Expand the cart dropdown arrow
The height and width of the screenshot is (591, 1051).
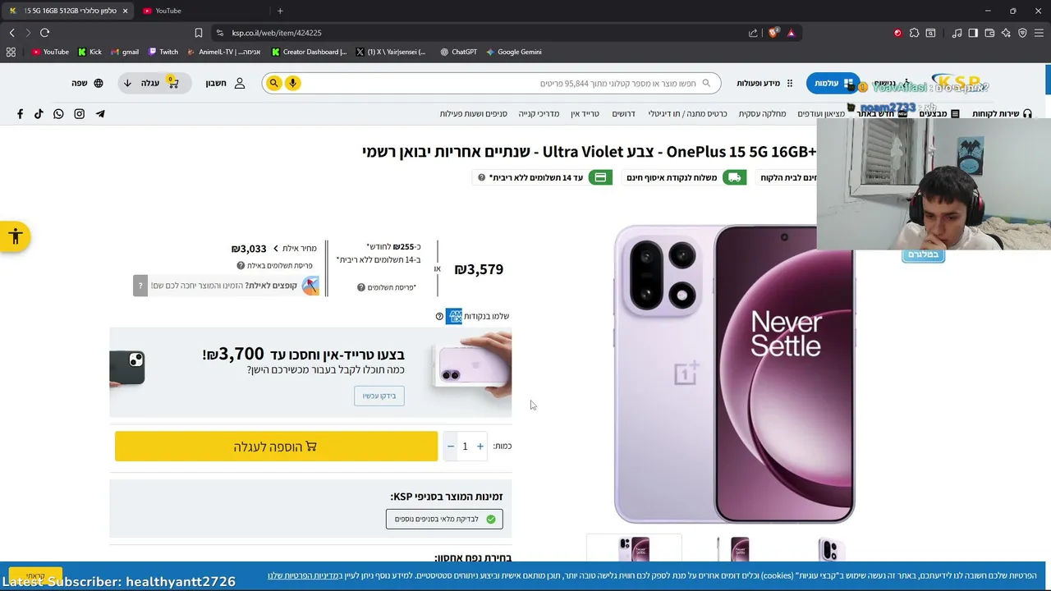(127, 83)
